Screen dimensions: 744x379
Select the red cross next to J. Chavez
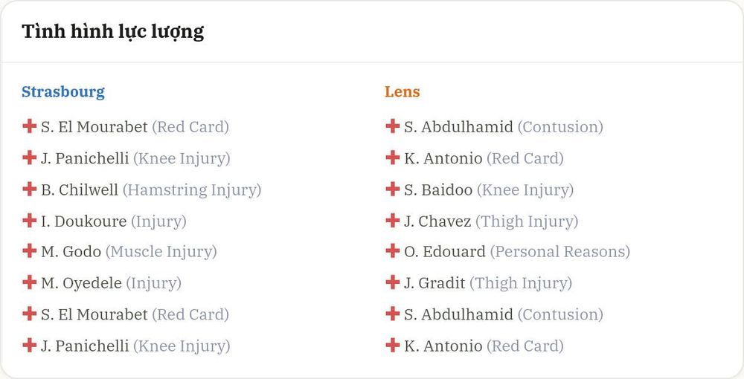pyautogui.click(x=392, y=220)
